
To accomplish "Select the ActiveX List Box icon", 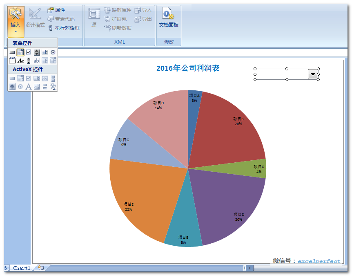I will [x=37, y=78].
